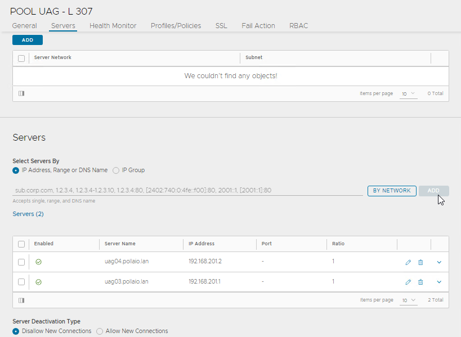The image size is (461, 337).
Task: Tick select-all checkbox in Server Network table
Action: [21, 58]
